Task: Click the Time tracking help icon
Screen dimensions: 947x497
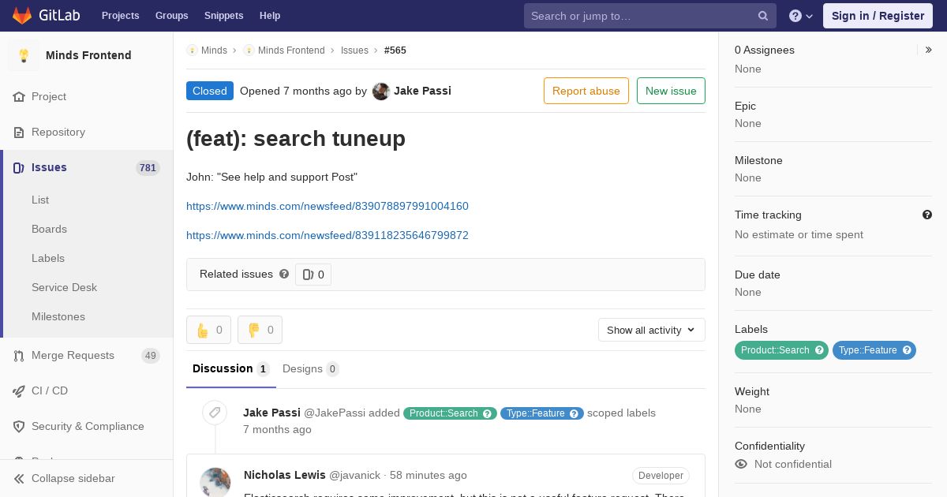Action: [x=927, y=215]
